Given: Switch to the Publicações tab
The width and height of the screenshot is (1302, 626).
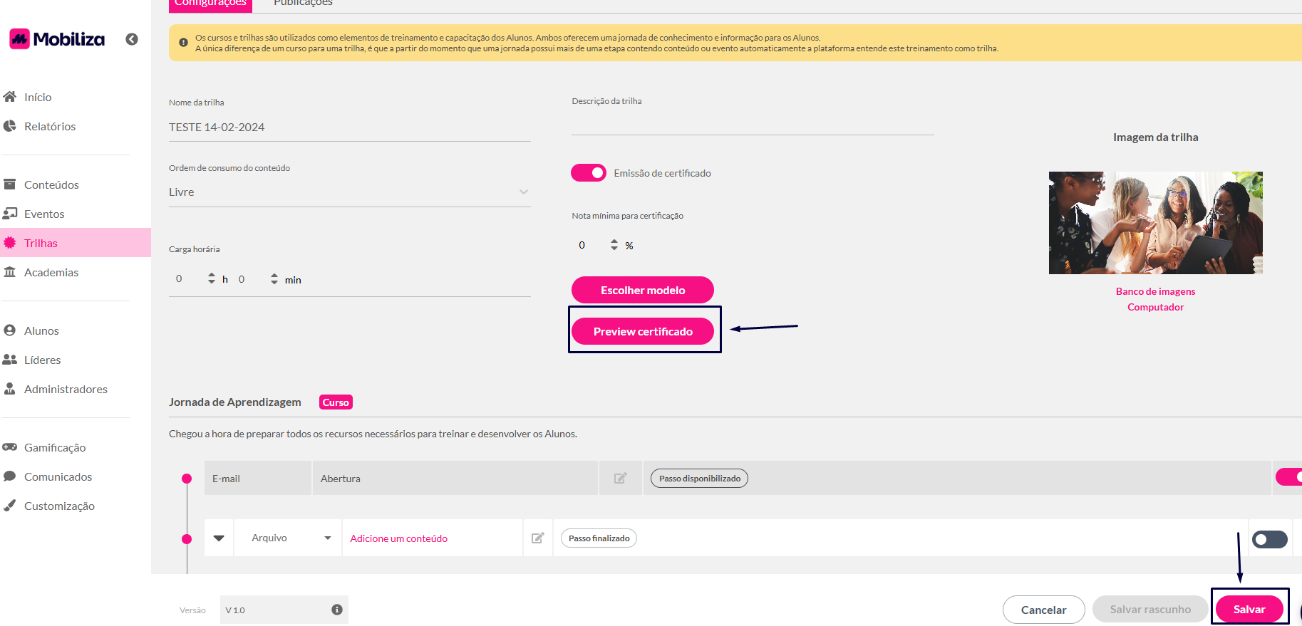Looking at the screenshot, I should pyautogui.click(x=303, y=4).
